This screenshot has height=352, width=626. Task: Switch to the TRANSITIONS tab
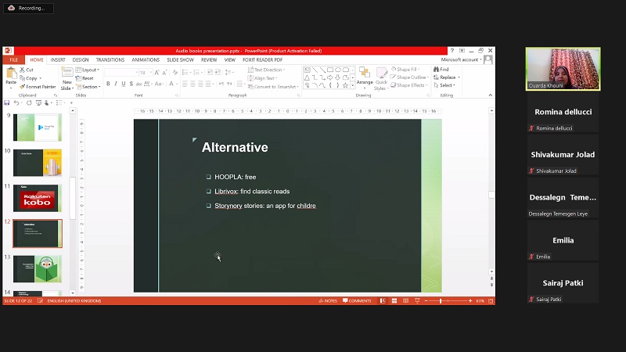(x=110, y=59)
